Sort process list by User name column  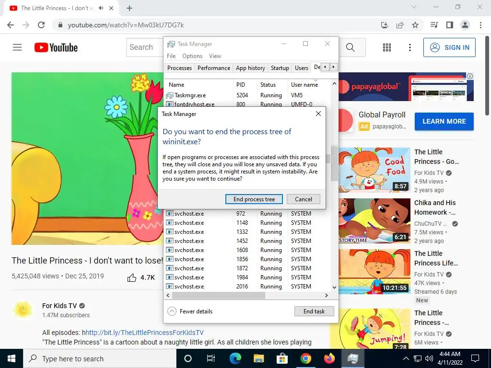point(304,85)
